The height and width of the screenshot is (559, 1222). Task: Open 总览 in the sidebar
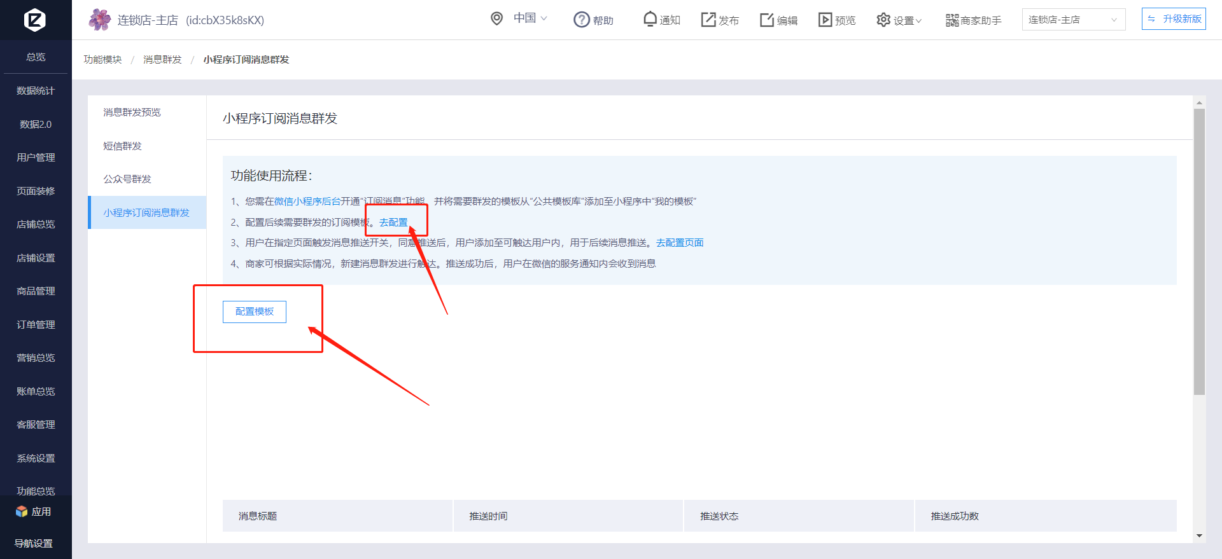click(36, 57)
